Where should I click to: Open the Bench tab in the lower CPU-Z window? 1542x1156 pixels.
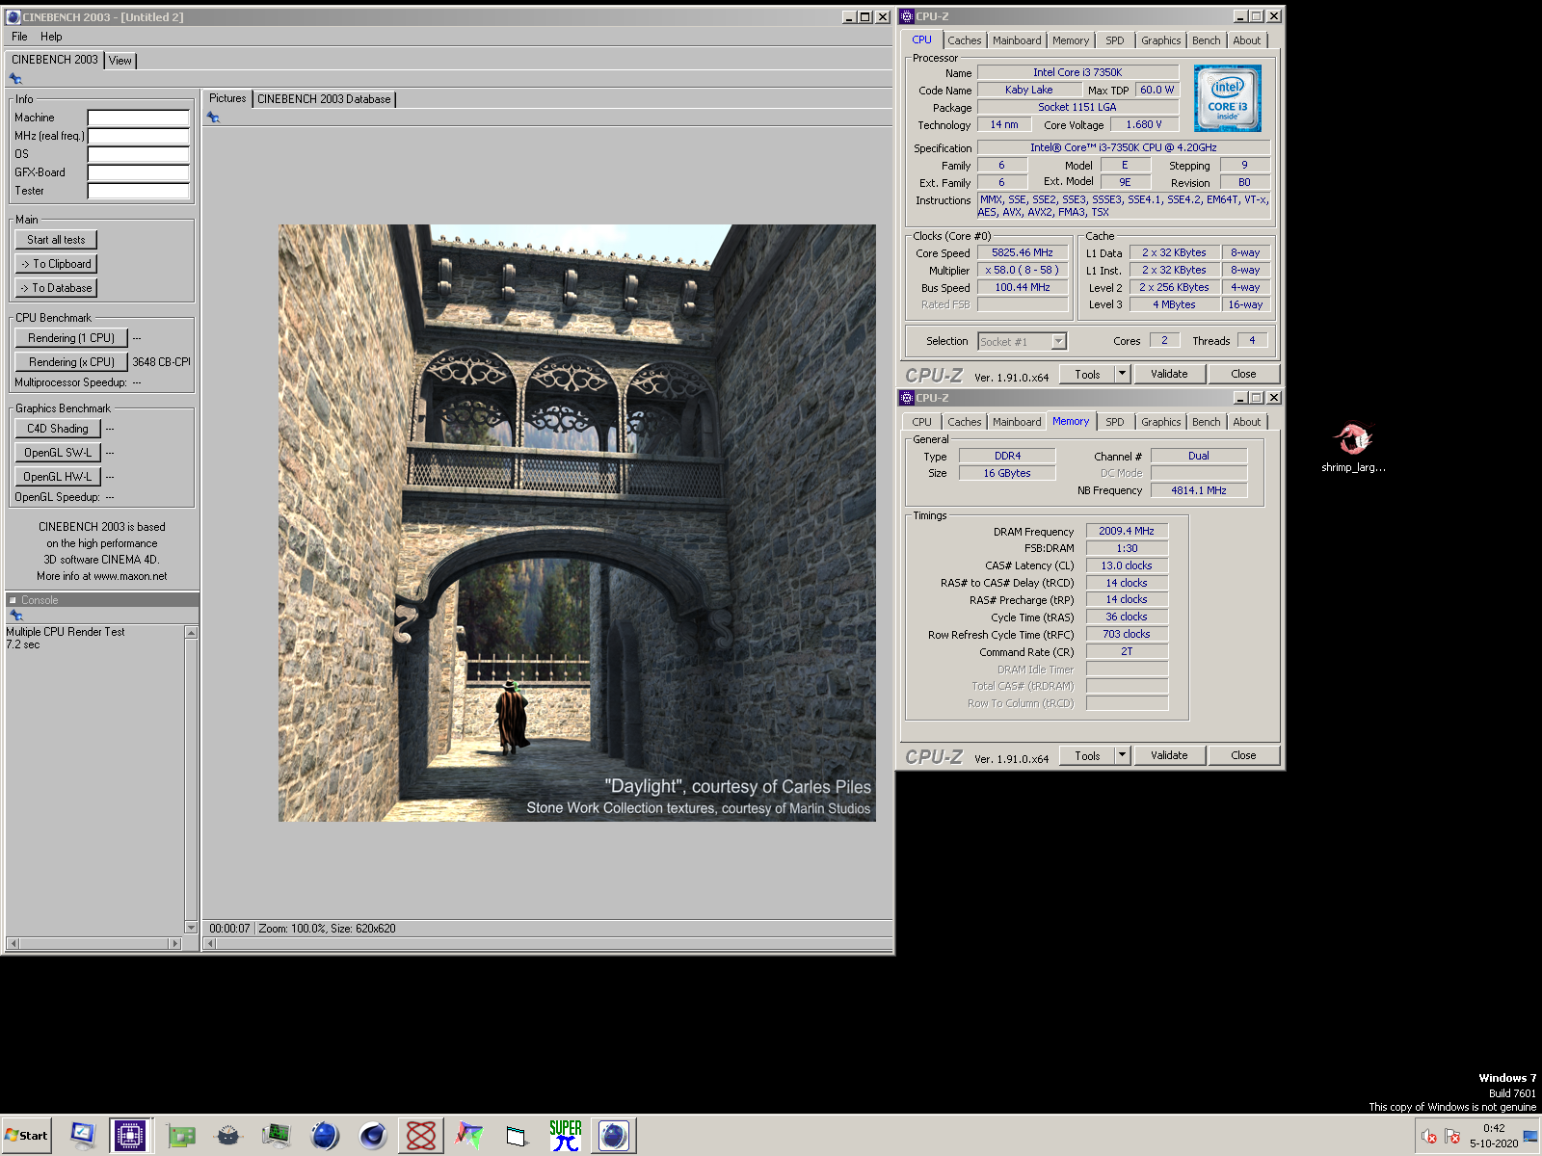tap(1206, 422)
